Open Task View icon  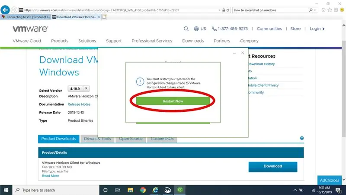(118, 190)
